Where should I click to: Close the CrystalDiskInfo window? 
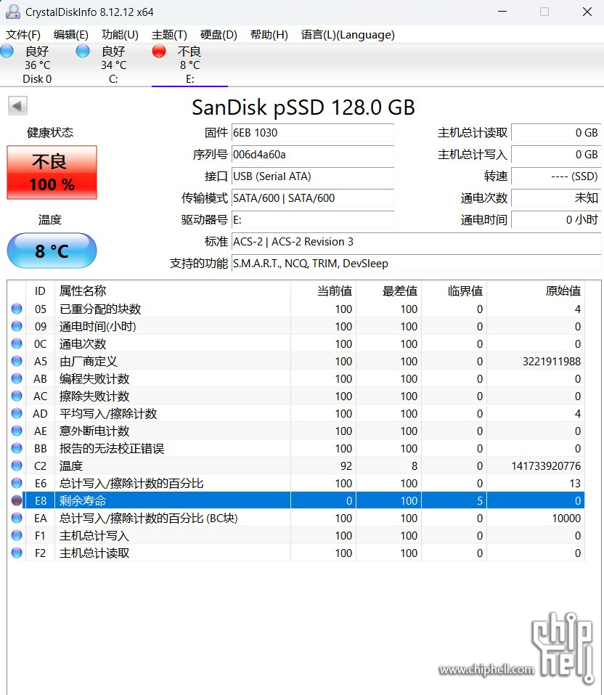(587, 12)
